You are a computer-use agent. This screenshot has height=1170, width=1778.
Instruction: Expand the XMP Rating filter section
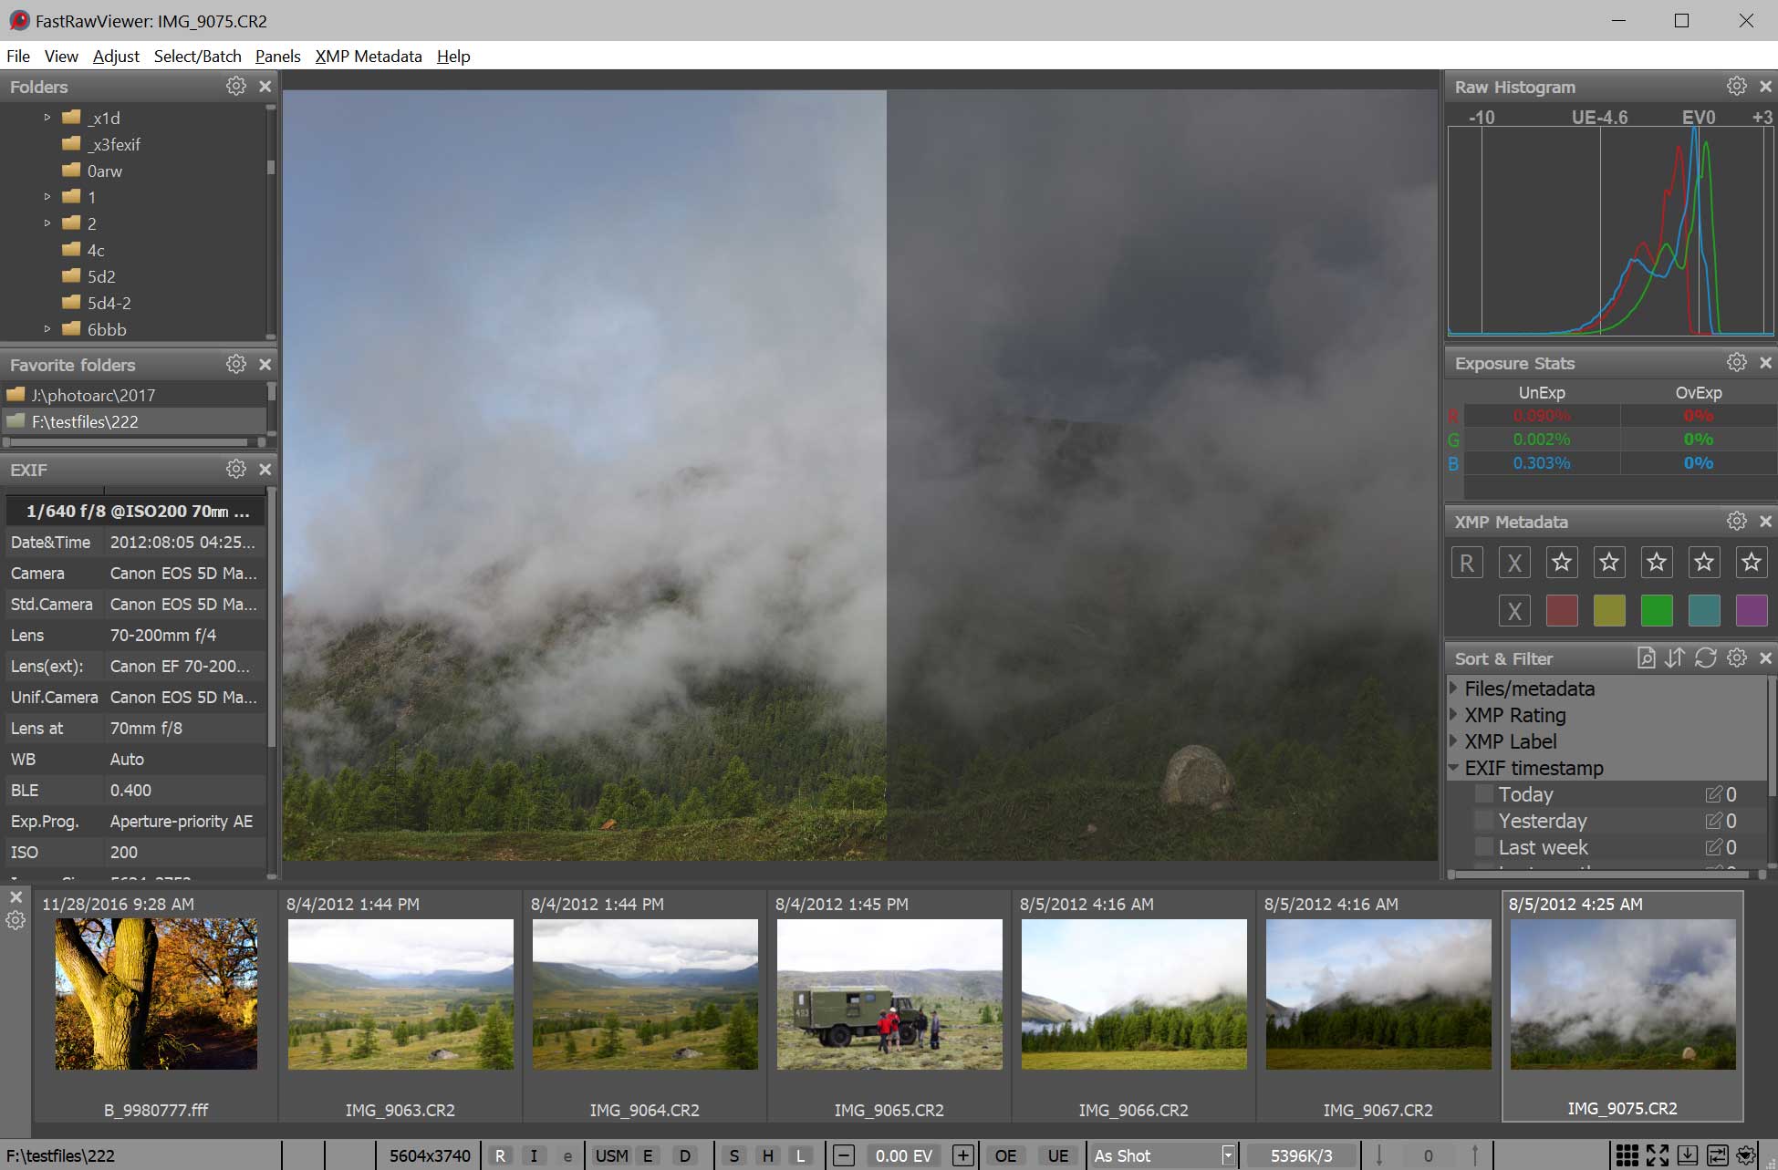pos(1454,715)
